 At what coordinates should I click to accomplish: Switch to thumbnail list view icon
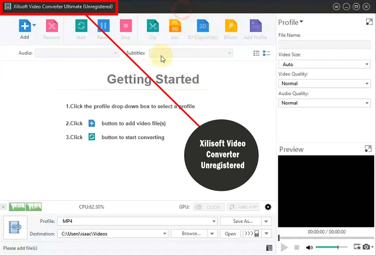coord(266,53)
